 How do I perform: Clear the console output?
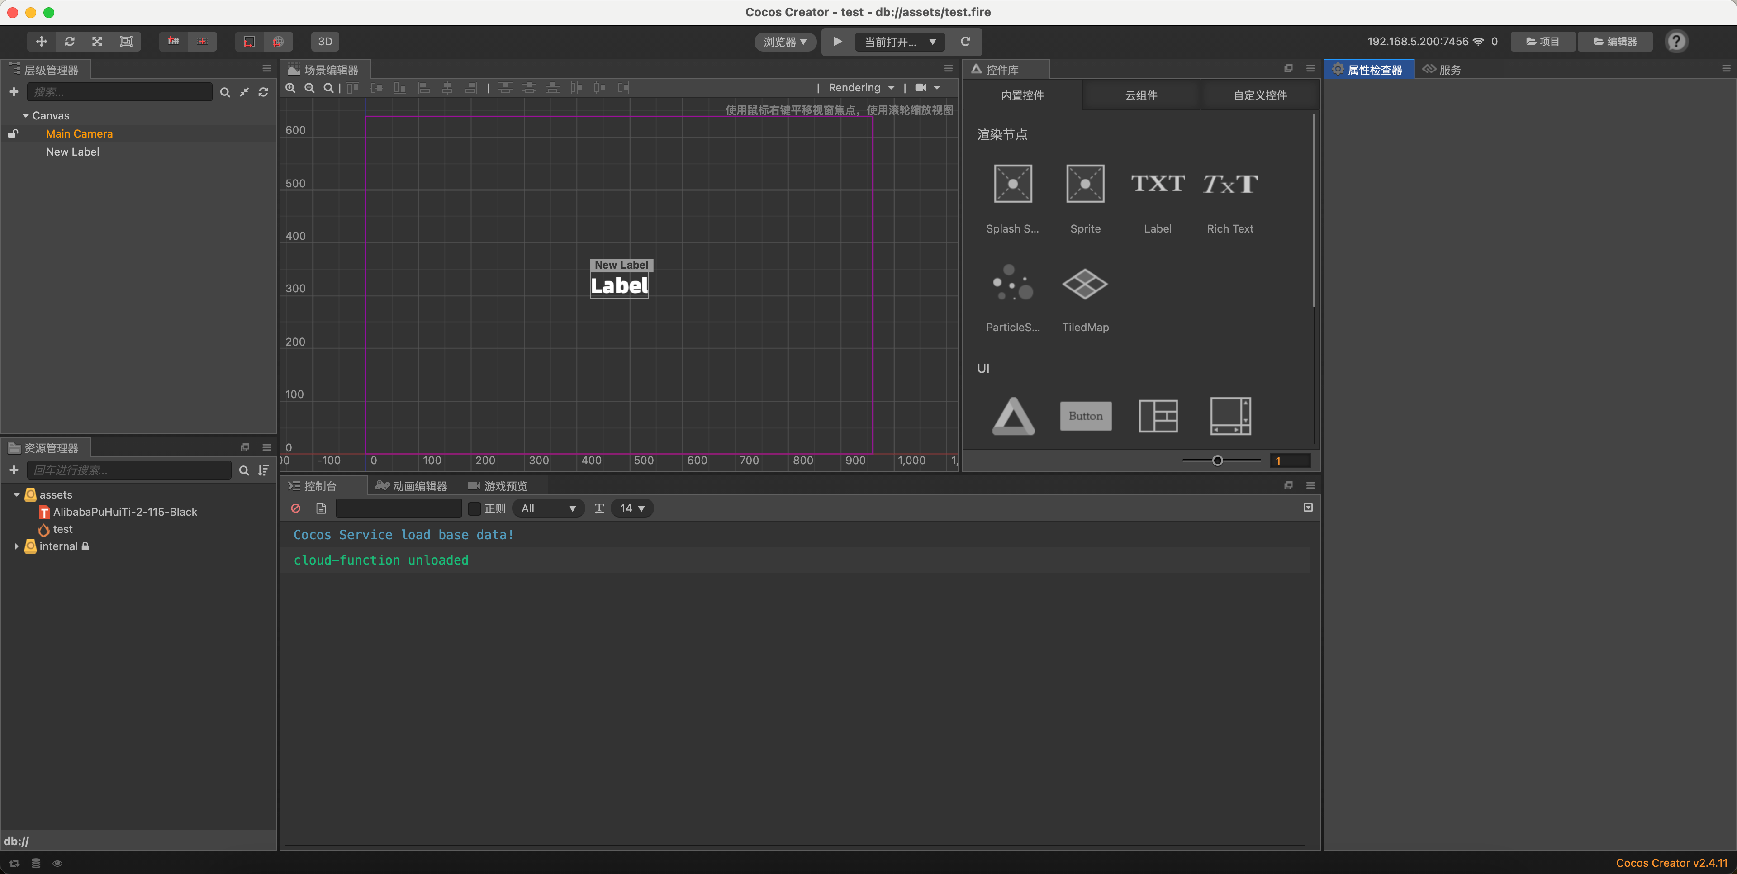tap(295, 508)
